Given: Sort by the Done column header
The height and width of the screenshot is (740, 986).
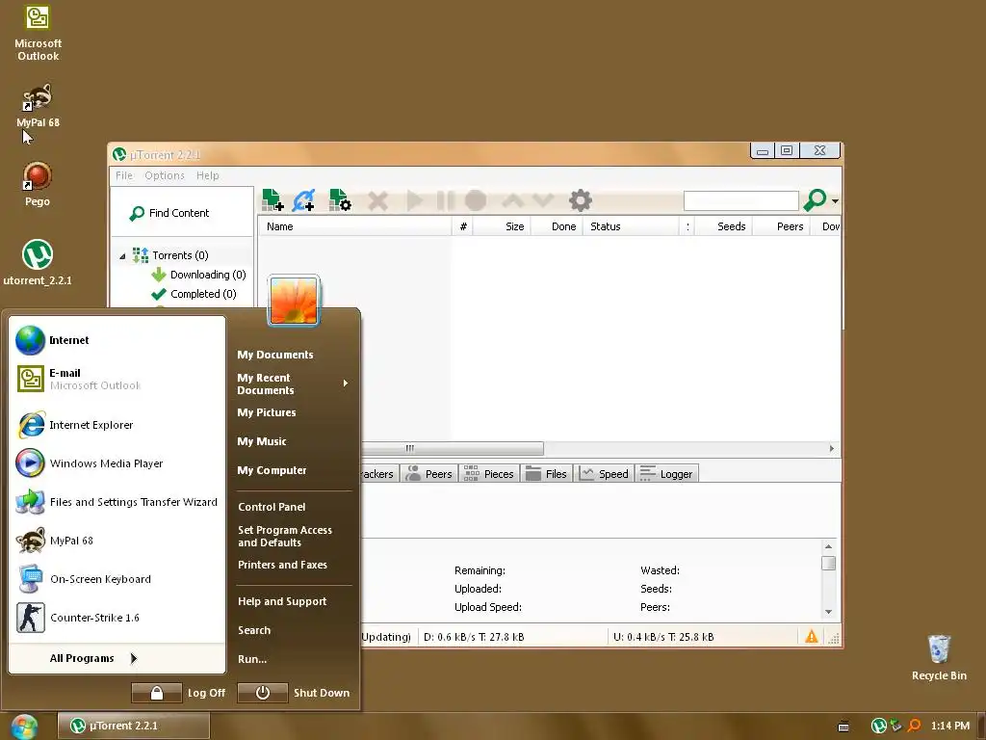Looking at the screenshot, I should click(x=558, y=226).
